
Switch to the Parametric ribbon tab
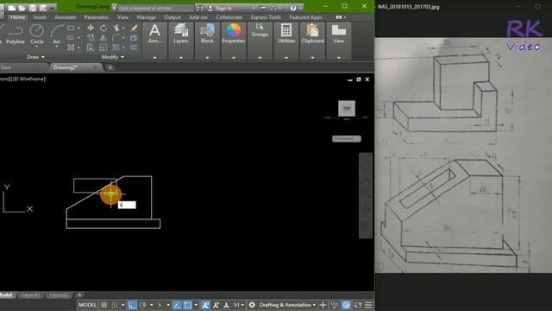click(x=97, y=17)
